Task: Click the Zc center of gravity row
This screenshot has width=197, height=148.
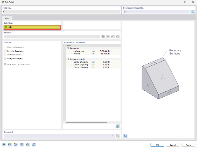Action: point(93,68)
